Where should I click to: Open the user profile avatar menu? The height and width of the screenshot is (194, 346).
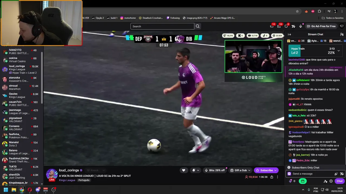[342, 26]
